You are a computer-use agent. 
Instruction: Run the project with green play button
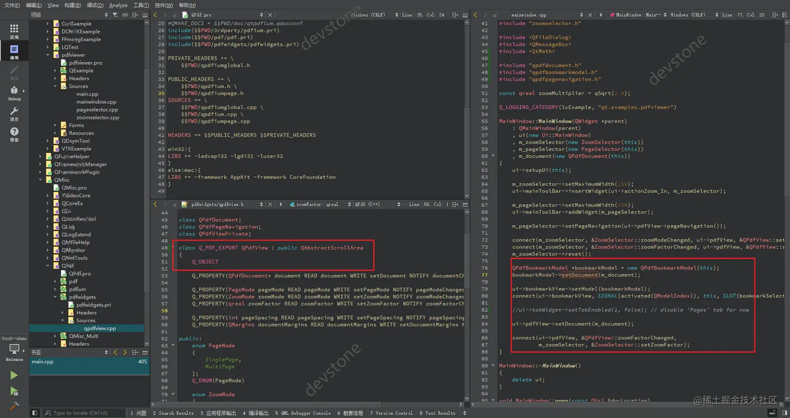[x=14, y=375]
